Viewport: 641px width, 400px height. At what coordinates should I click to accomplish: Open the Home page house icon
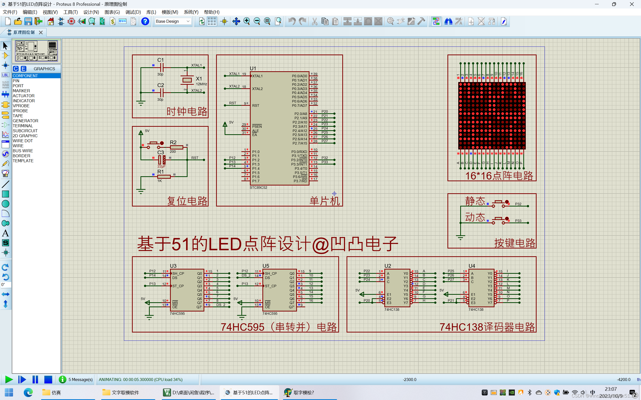[x=51, y=21]
